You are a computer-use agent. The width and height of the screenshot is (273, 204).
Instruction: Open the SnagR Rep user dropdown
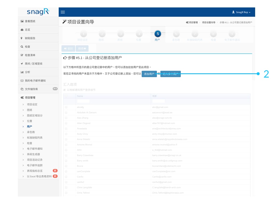(241, 12)
